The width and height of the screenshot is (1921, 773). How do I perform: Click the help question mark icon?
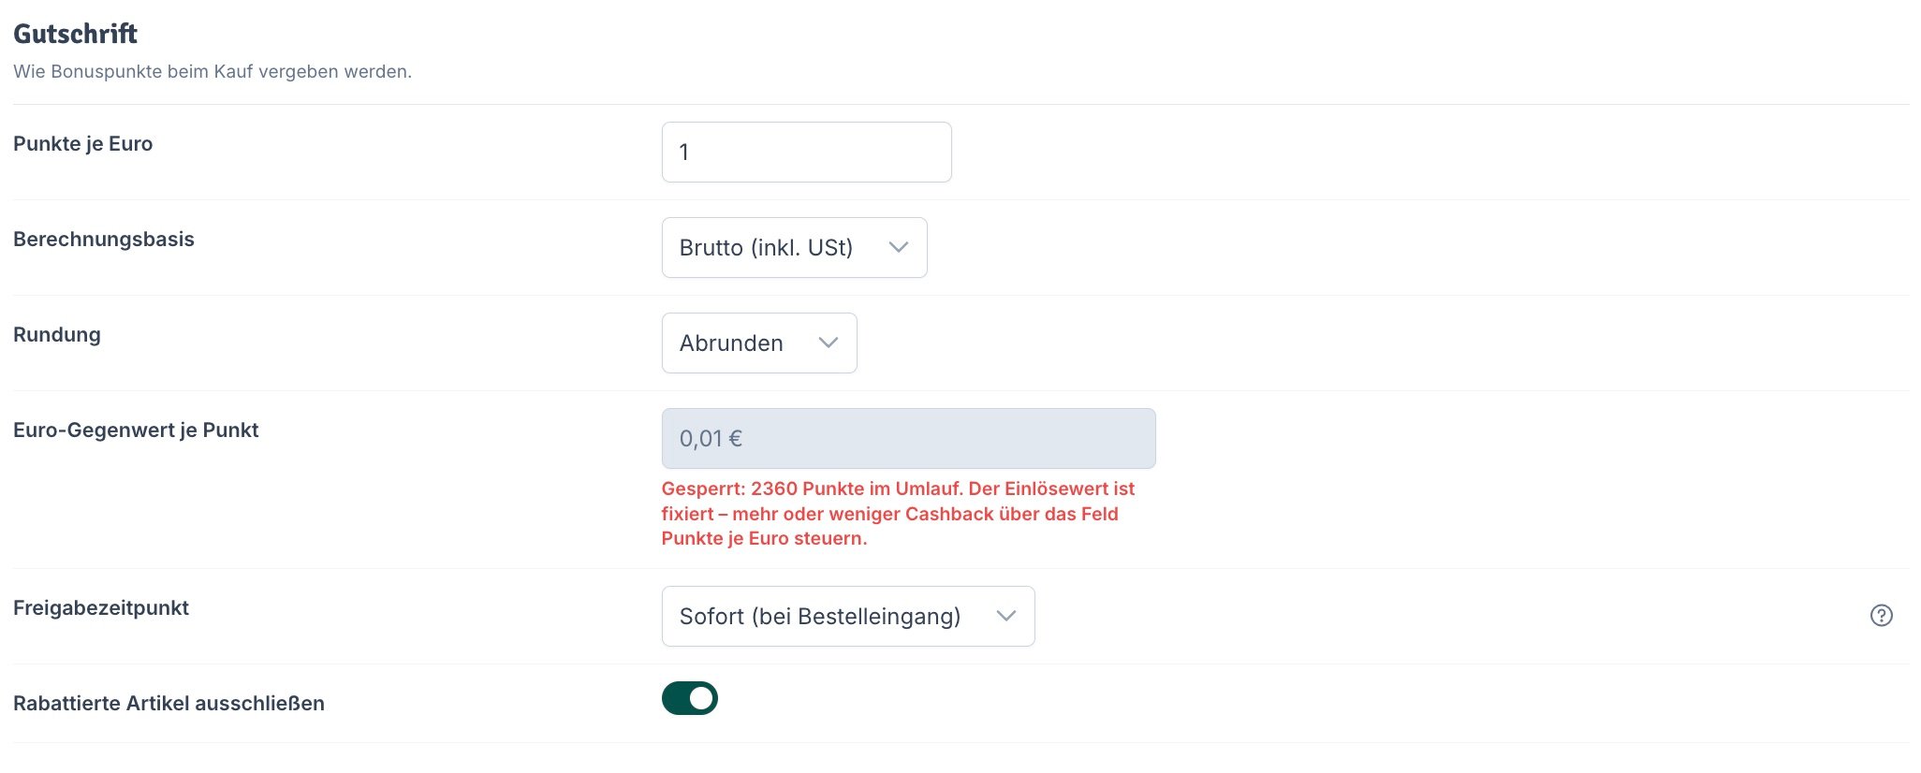1881,615
